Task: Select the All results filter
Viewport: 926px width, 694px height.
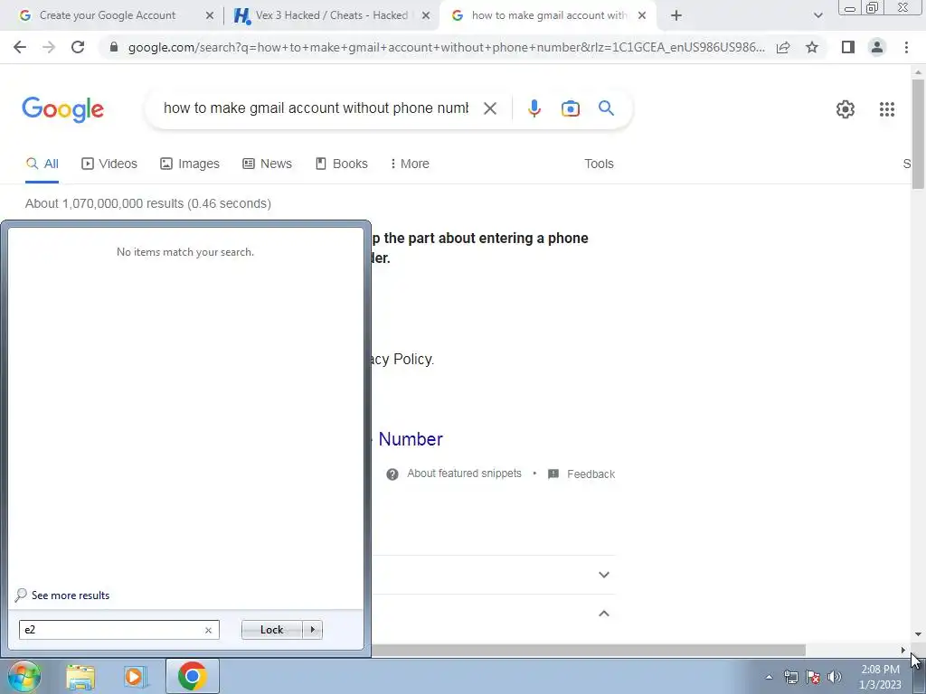Action: coord(42,164)
